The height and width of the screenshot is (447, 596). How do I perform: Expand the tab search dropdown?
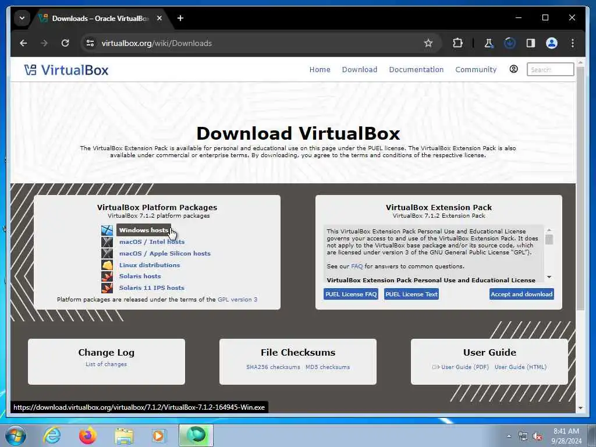point(22,18)
